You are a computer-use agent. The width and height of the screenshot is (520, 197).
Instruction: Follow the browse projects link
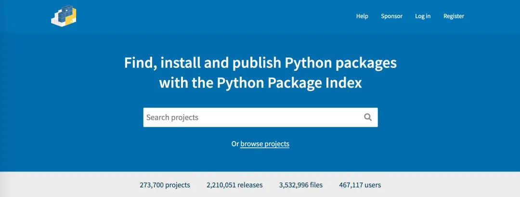pos(265,144)
